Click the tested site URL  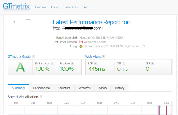(x=78, y=28)
